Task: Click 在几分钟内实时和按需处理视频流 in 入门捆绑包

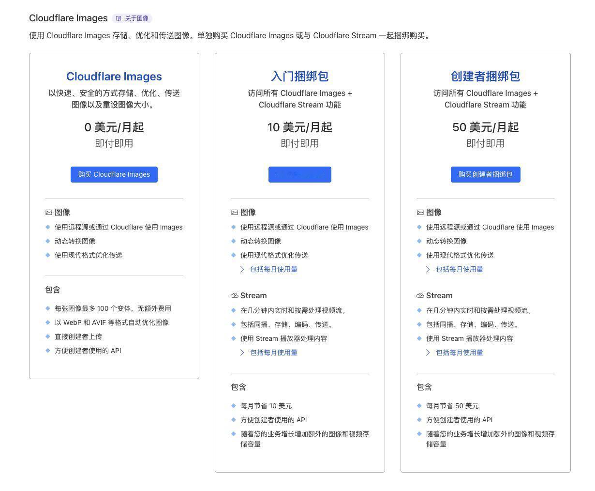Action: click(x=293, y=310)
